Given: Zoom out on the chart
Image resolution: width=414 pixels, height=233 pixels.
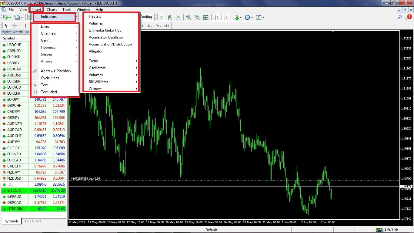Looking at the screenshot, I should click(x=197, y=17).
